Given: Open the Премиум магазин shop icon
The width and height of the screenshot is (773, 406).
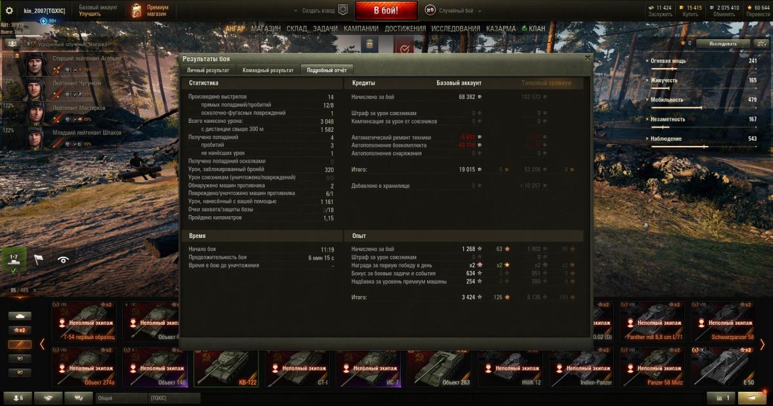Looking at the screenshot, I should click(136, 11).
